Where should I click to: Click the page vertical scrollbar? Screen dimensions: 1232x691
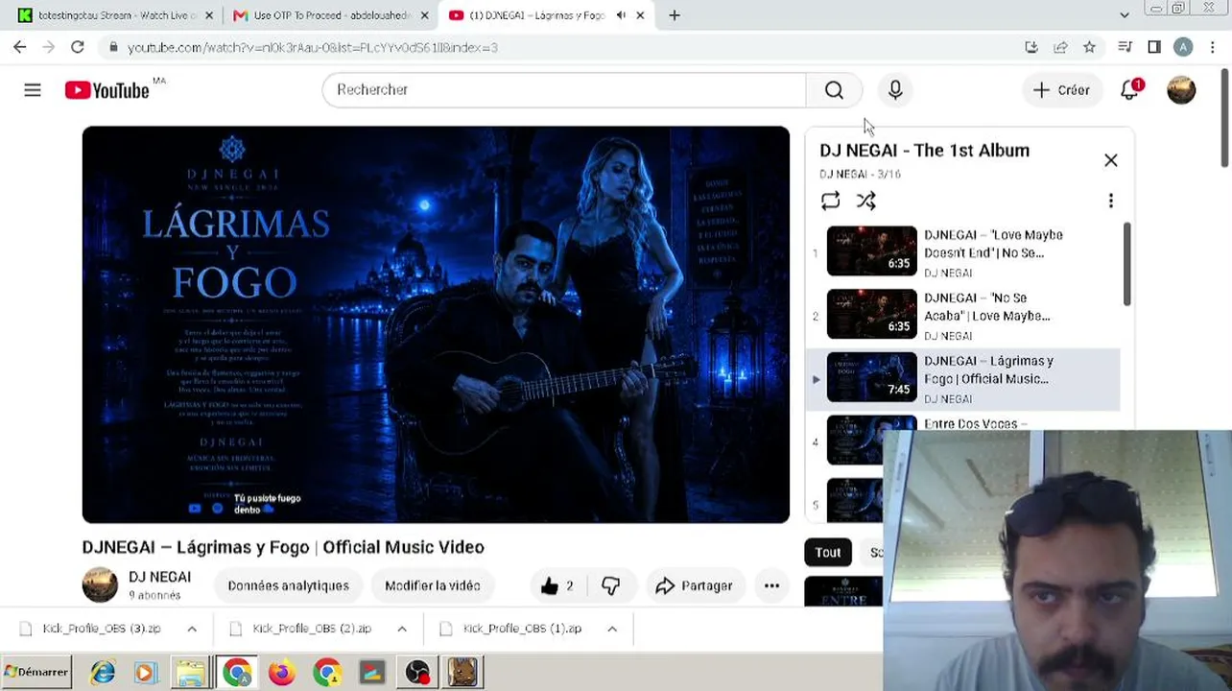[x=1224, y=116]
